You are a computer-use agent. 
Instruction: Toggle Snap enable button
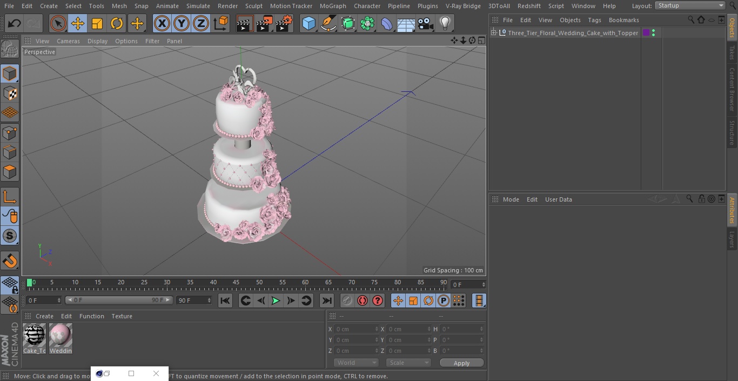pyautogui.click(x=10, y=236)
